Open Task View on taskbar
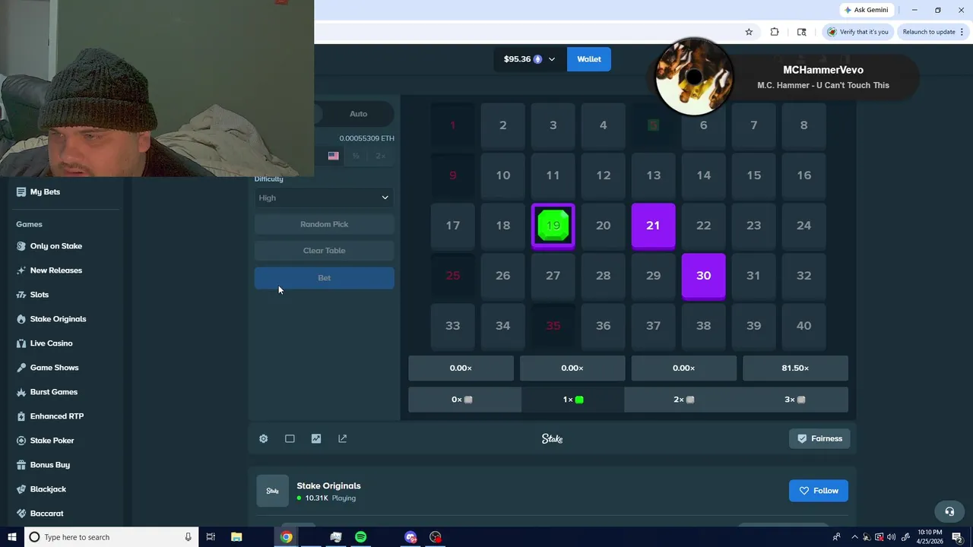This screenshot has height=547, width=973. tap(211, 537)
